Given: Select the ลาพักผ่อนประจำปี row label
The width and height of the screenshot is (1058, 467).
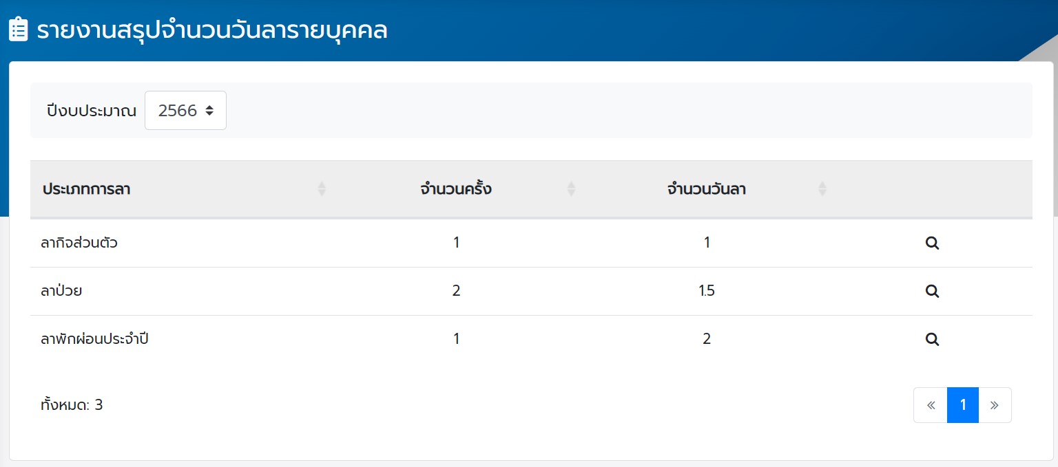Looking at the screenshot, I should (x=95, y=339).
